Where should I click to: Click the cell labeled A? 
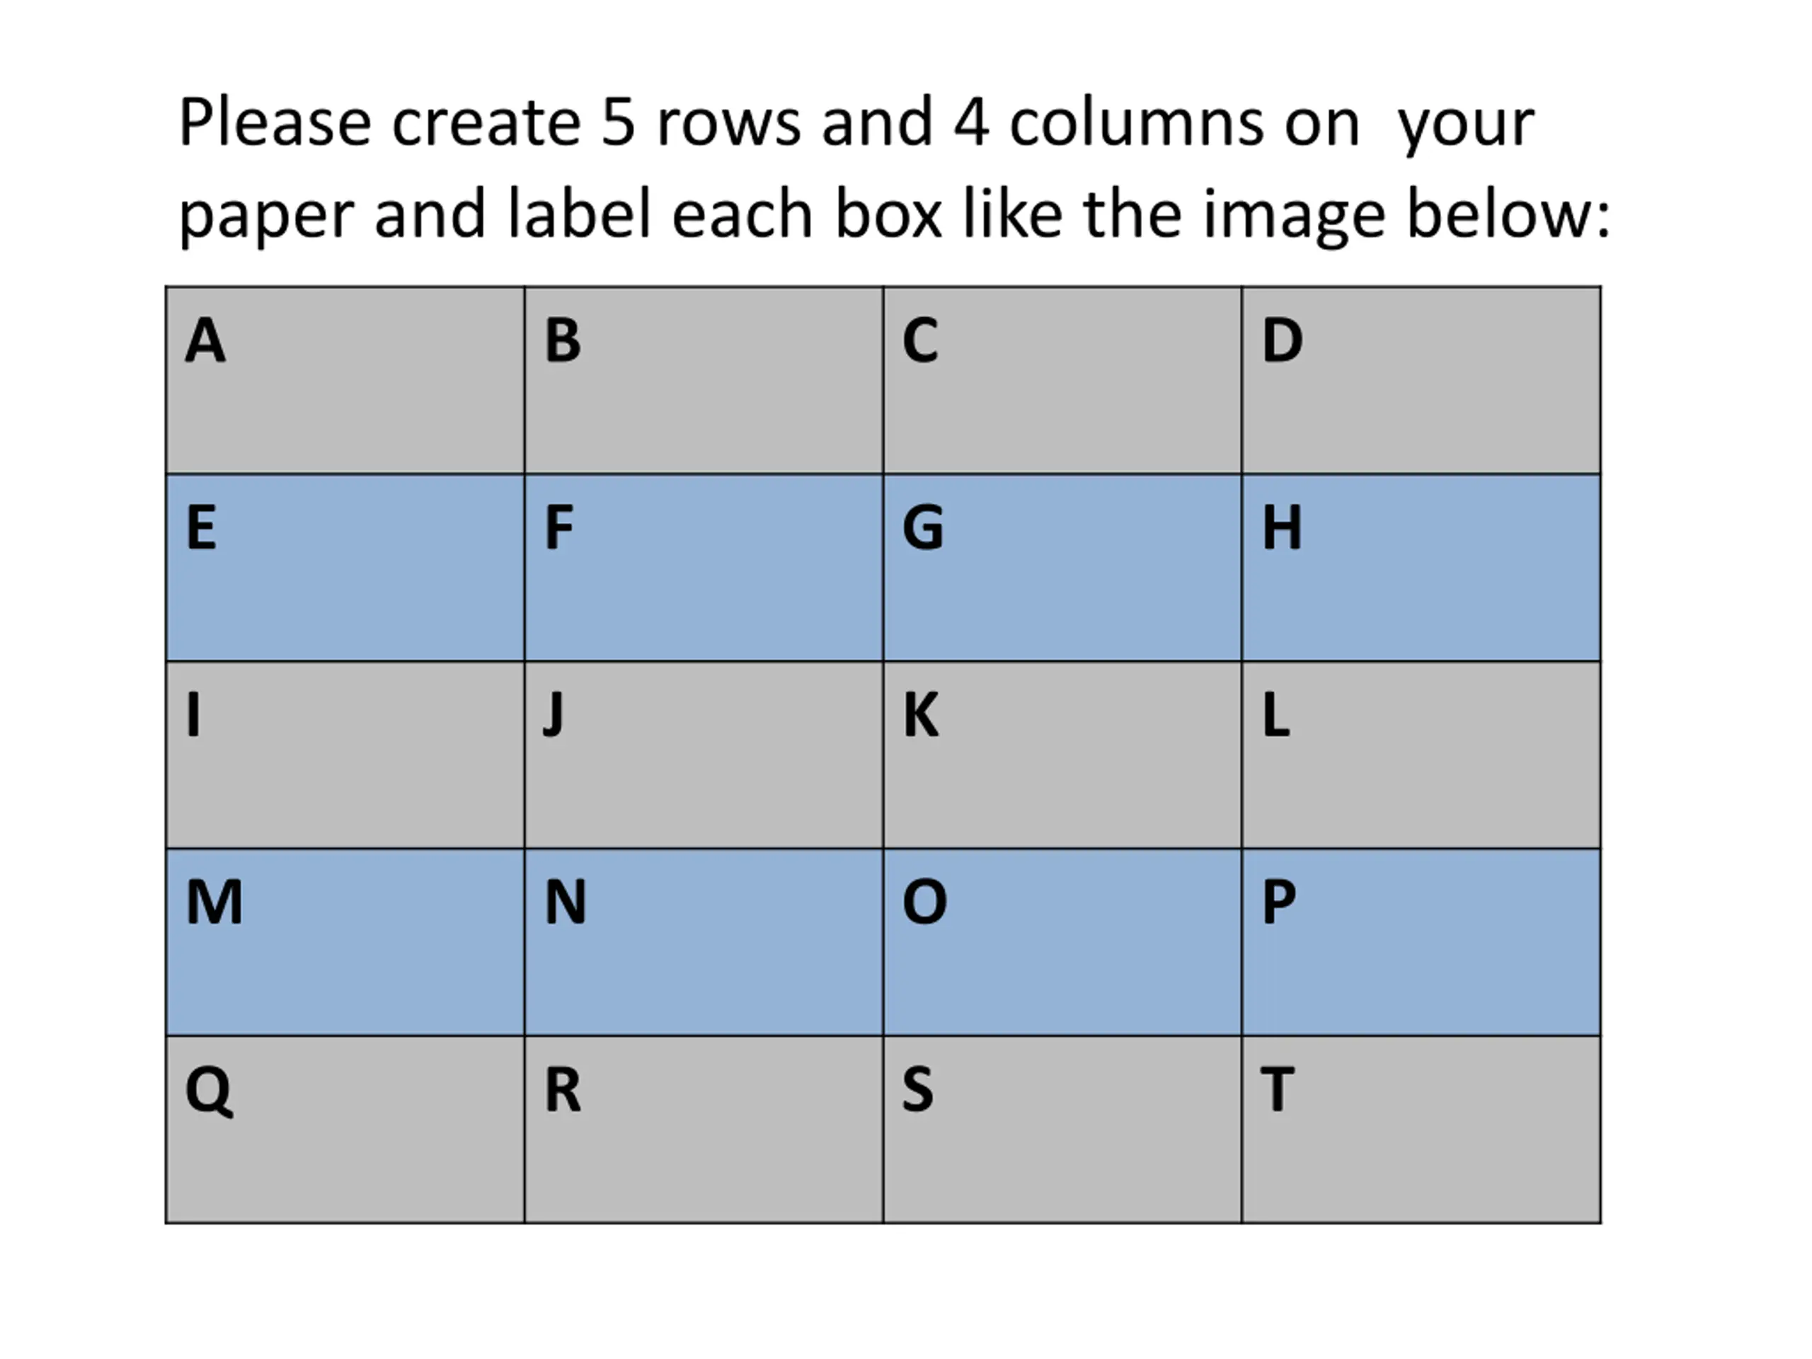345,380
